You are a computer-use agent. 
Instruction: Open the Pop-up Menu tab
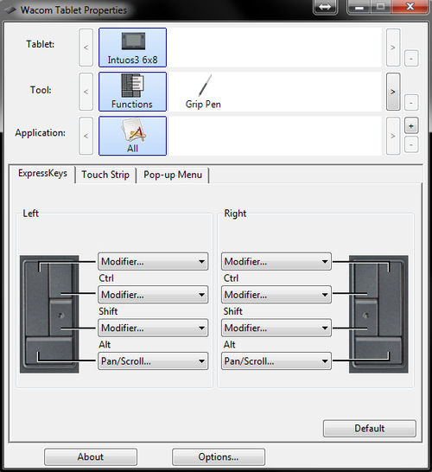tap(173, 175)
